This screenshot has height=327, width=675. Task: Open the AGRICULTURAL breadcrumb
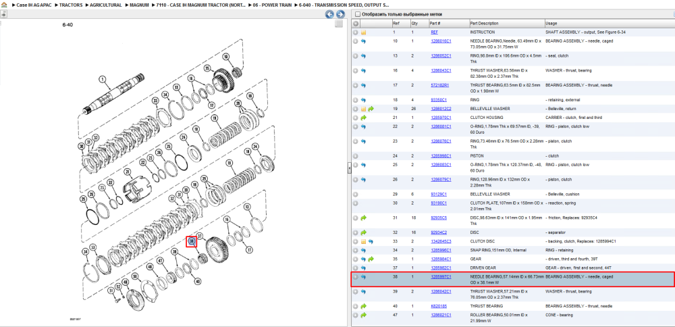(x=107, y=5)
